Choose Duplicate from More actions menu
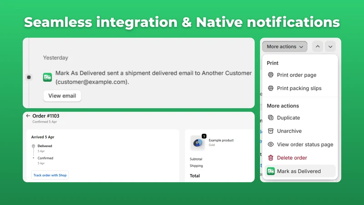 300,118
